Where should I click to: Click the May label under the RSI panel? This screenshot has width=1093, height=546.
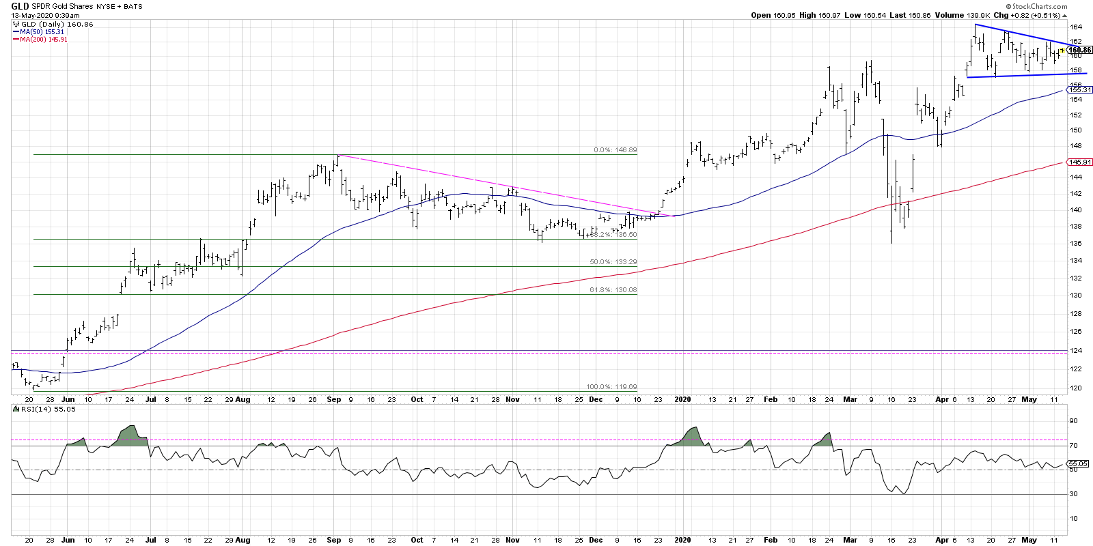coord(1029,540)
